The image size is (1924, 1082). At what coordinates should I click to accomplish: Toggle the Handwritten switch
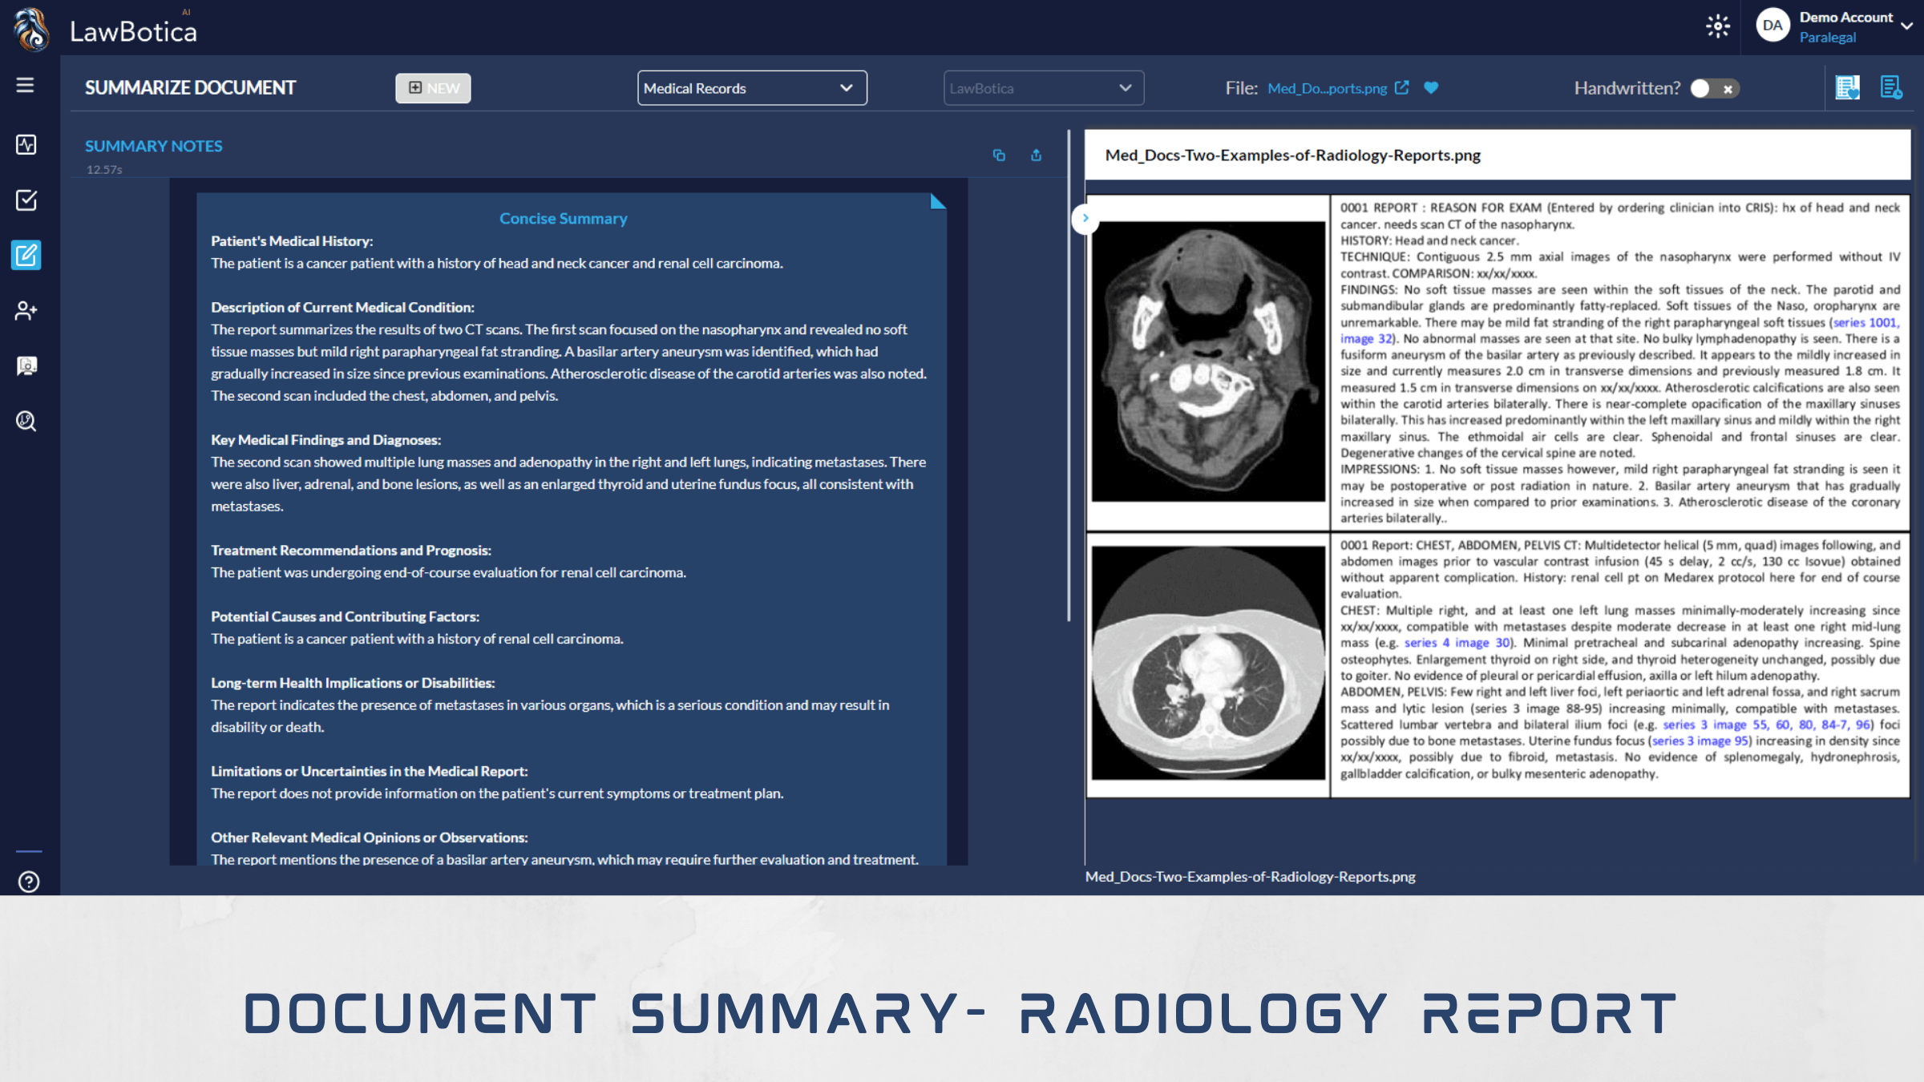coord(1714,89)
